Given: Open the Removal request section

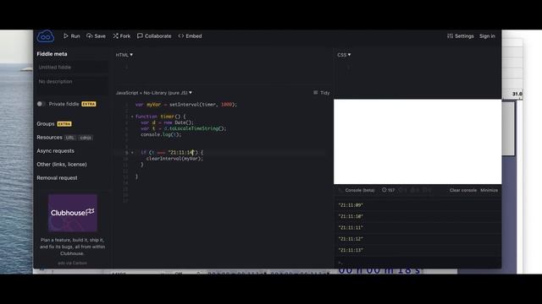Looking at the screenshot, I should pyautogui.click(x=57, y=177).
